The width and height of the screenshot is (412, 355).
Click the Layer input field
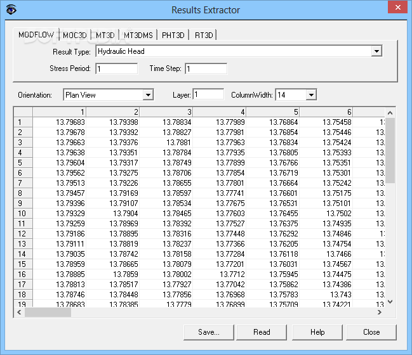tap(208, 94)
